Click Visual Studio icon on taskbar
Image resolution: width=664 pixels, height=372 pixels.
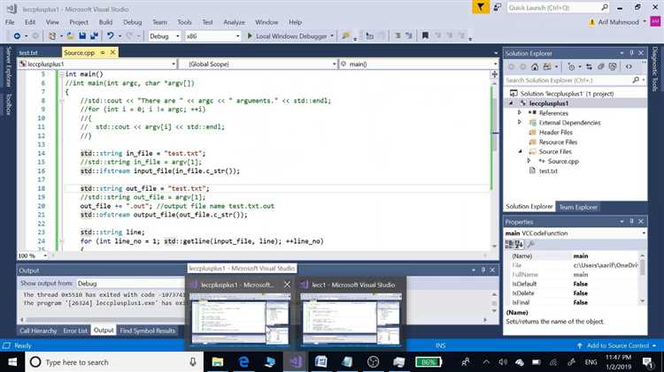click(x=295, y=362)
